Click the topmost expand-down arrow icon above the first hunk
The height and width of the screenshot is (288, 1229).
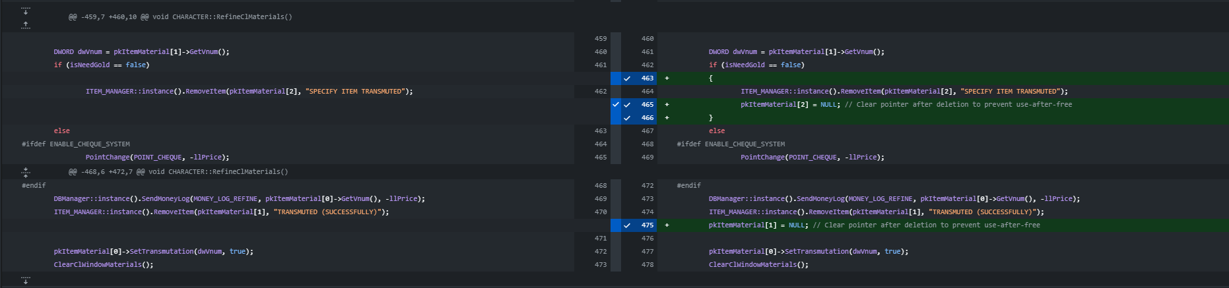coord(26,11)
